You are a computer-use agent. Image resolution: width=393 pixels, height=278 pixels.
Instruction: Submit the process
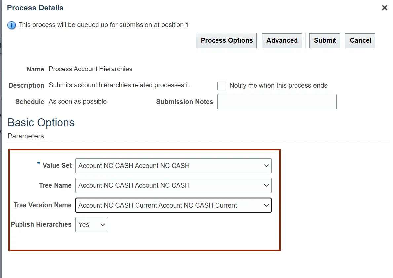325,41
